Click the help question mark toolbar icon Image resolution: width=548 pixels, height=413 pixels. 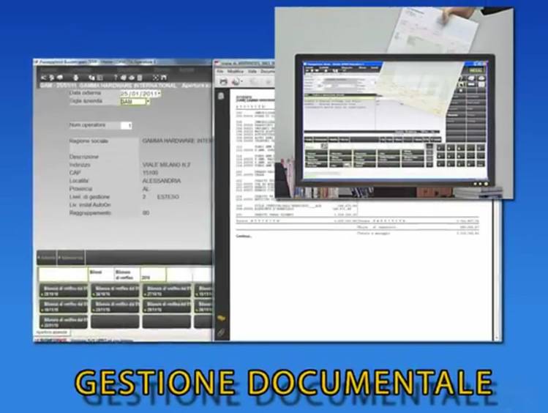[116, 77]
